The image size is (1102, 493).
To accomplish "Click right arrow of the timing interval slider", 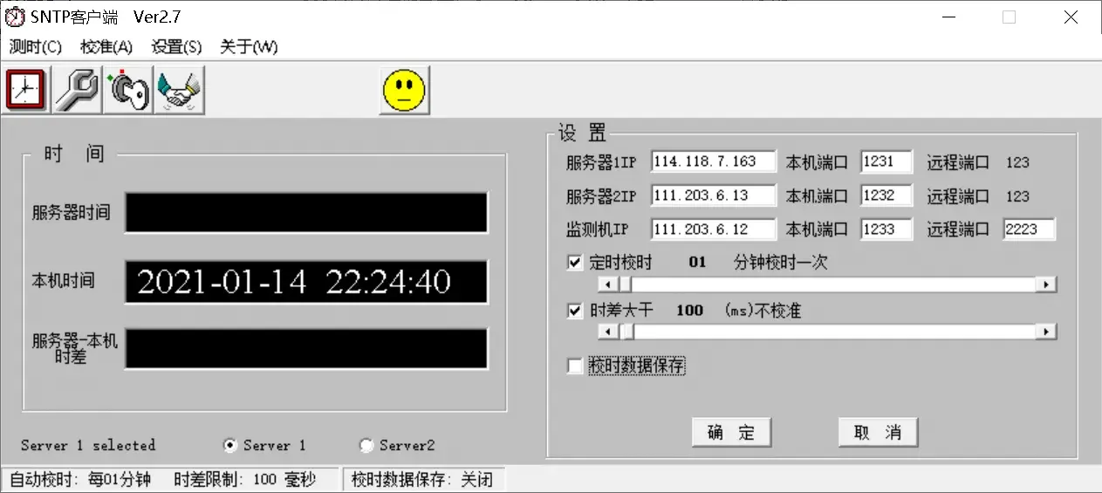I will click(x=1046, y=284).
